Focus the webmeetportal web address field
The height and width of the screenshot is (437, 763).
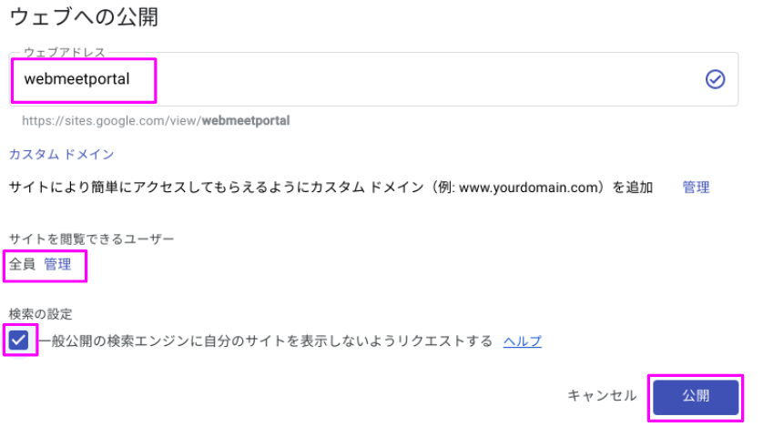[x=373, y=79]
